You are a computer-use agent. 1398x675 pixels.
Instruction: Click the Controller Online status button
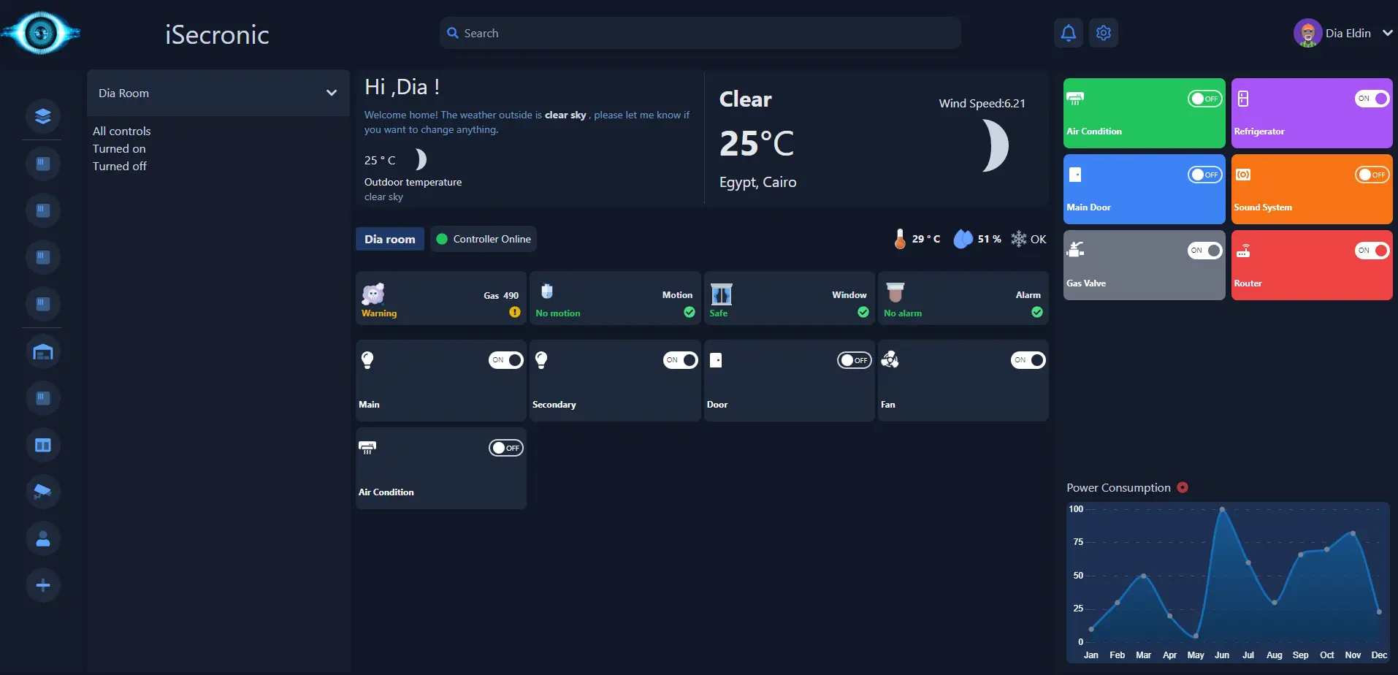pos(483,239)
